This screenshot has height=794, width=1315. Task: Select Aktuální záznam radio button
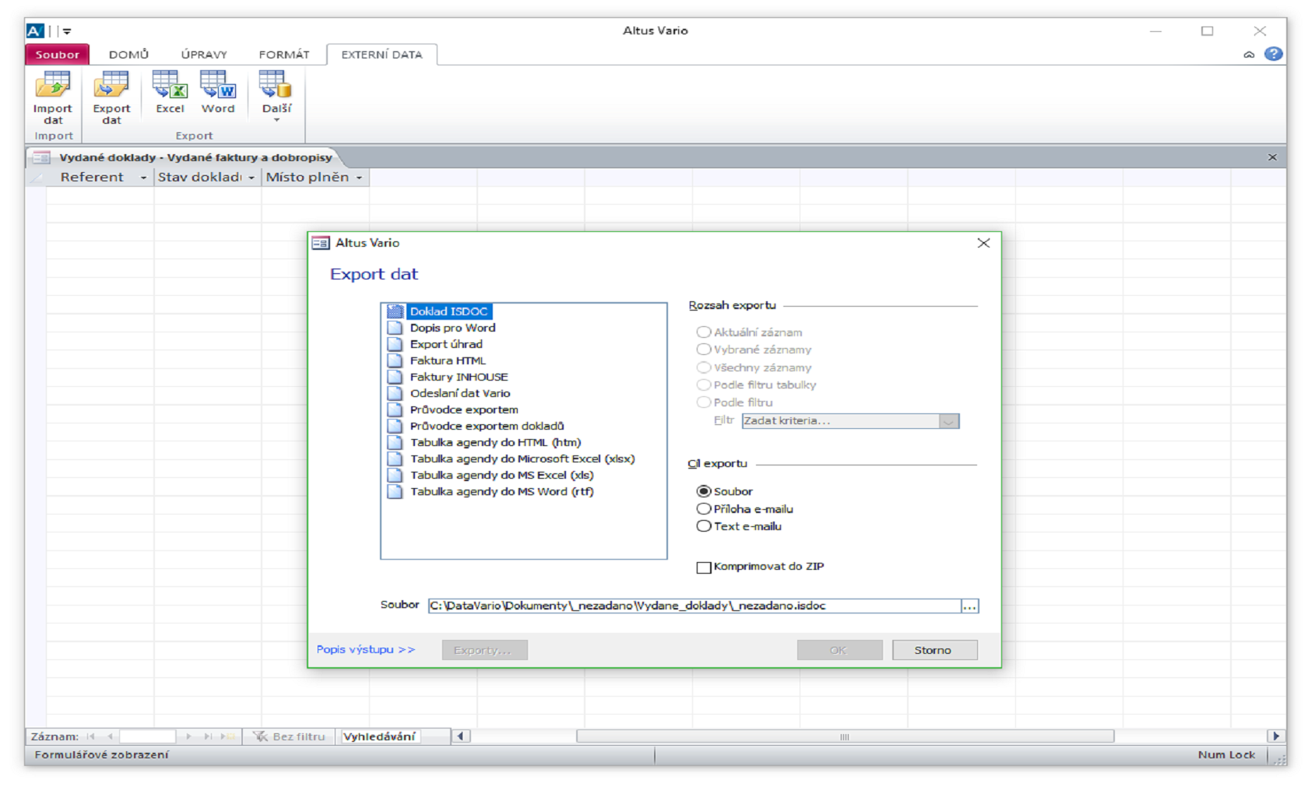pyautogui.click(x=704, y=332)
